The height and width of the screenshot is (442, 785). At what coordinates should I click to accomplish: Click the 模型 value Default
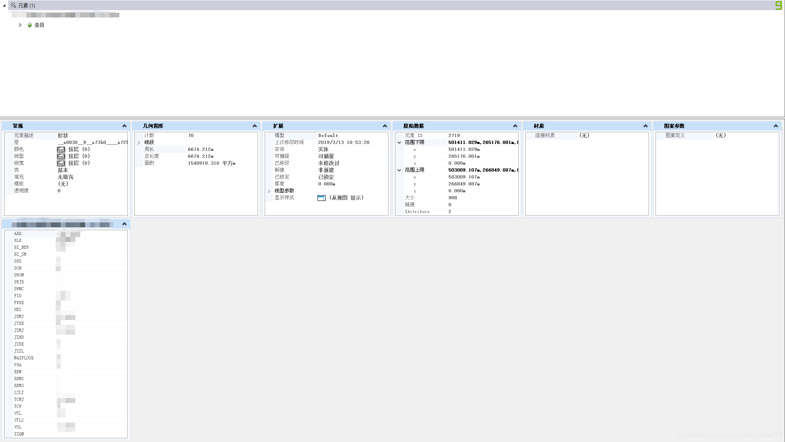pyautogui.click(x=328, y=135)
